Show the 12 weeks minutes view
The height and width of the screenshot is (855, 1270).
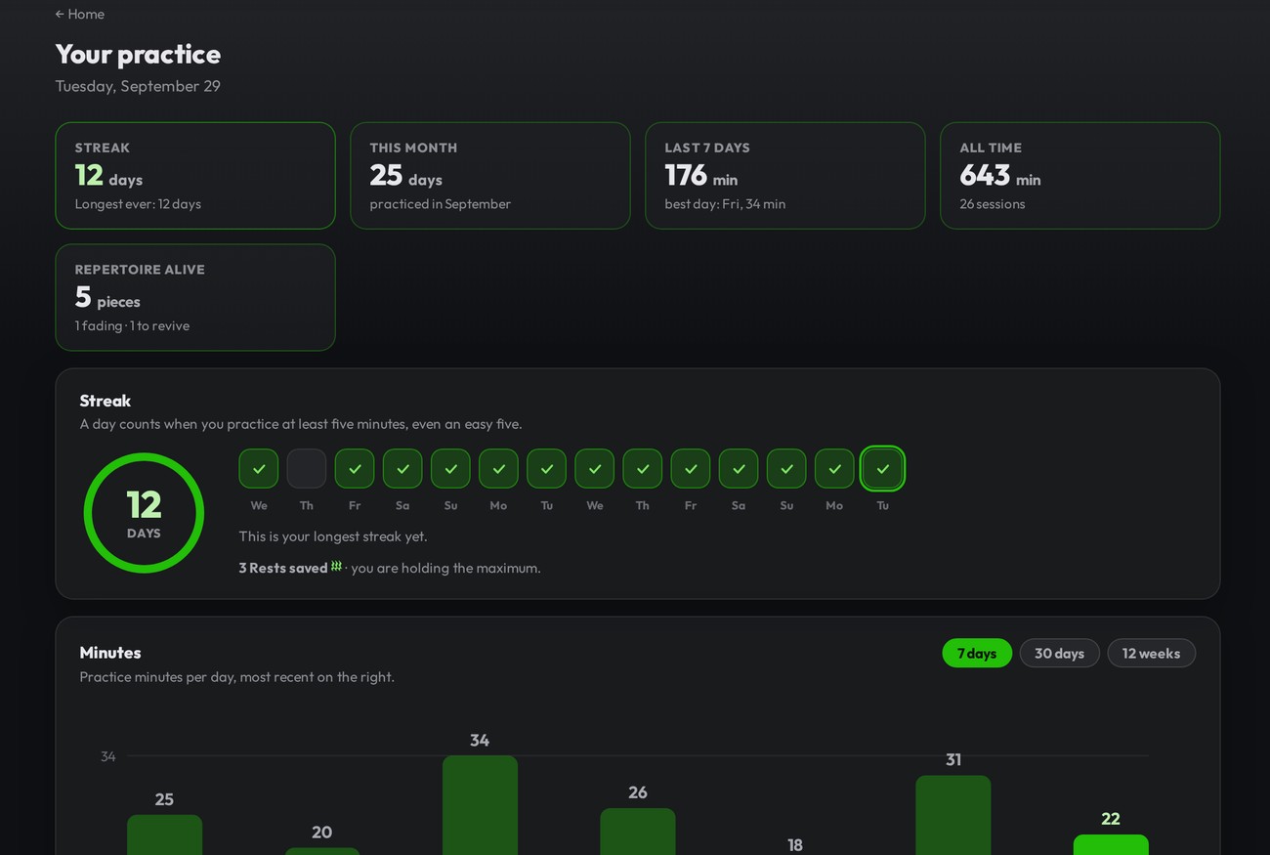pos(1151,653)
